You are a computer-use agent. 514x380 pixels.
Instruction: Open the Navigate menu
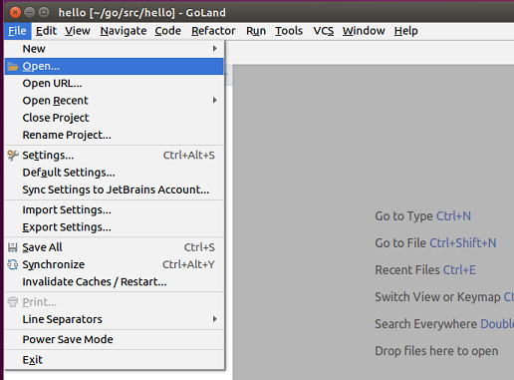click(x=124, y=31)
